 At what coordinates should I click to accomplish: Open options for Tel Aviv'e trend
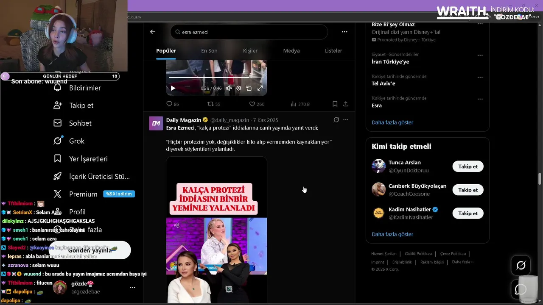(480, 77)
